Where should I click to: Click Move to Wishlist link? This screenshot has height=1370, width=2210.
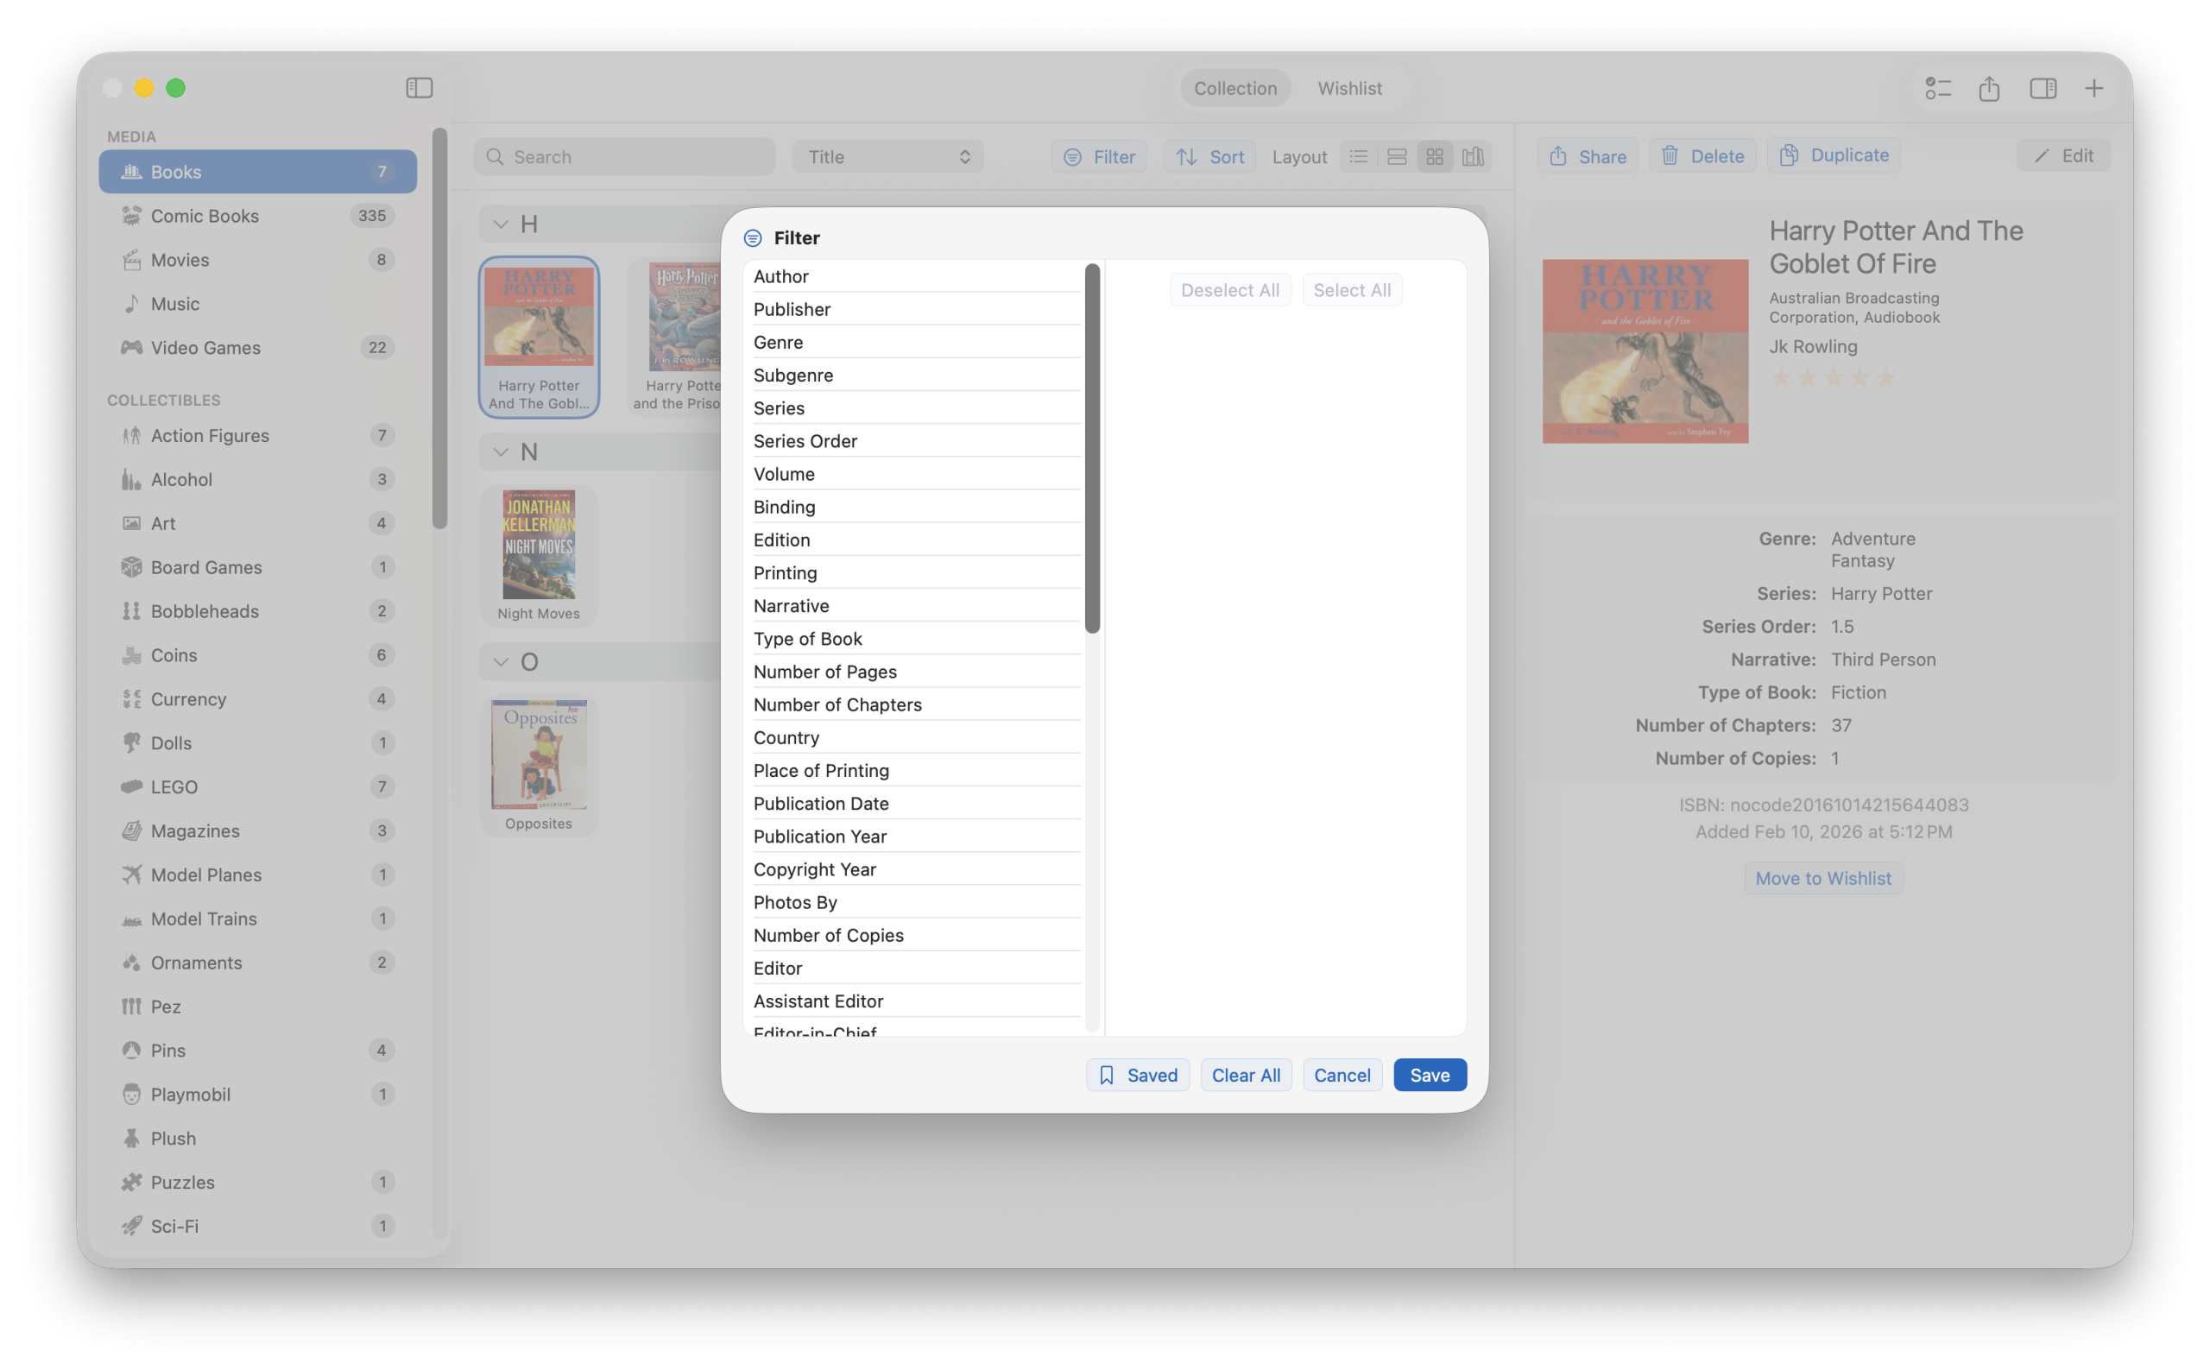pos(1823,877)
